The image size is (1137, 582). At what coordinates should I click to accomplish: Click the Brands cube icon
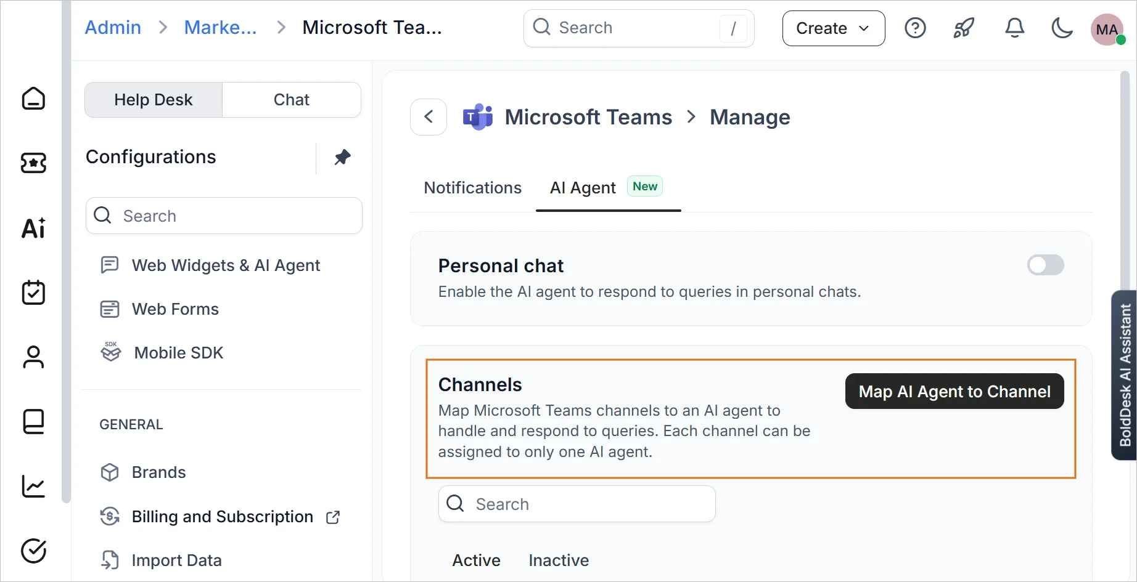coord(110,472)
